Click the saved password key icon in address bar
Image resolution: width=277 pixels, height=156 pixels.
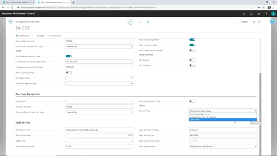pyautogui.click(x=259, y=8)
